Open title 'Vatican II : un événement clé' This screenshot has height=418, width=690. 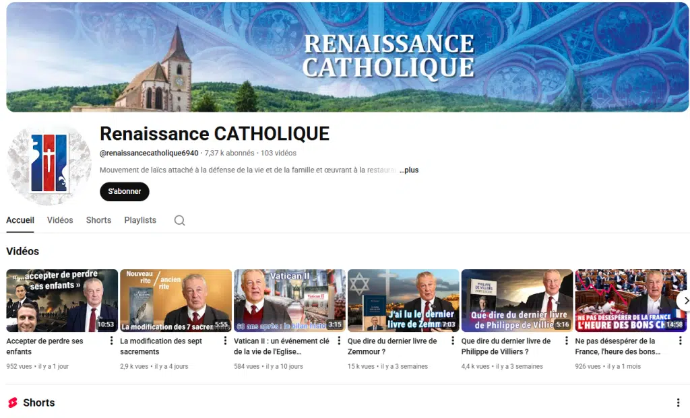tap(282, 347)
